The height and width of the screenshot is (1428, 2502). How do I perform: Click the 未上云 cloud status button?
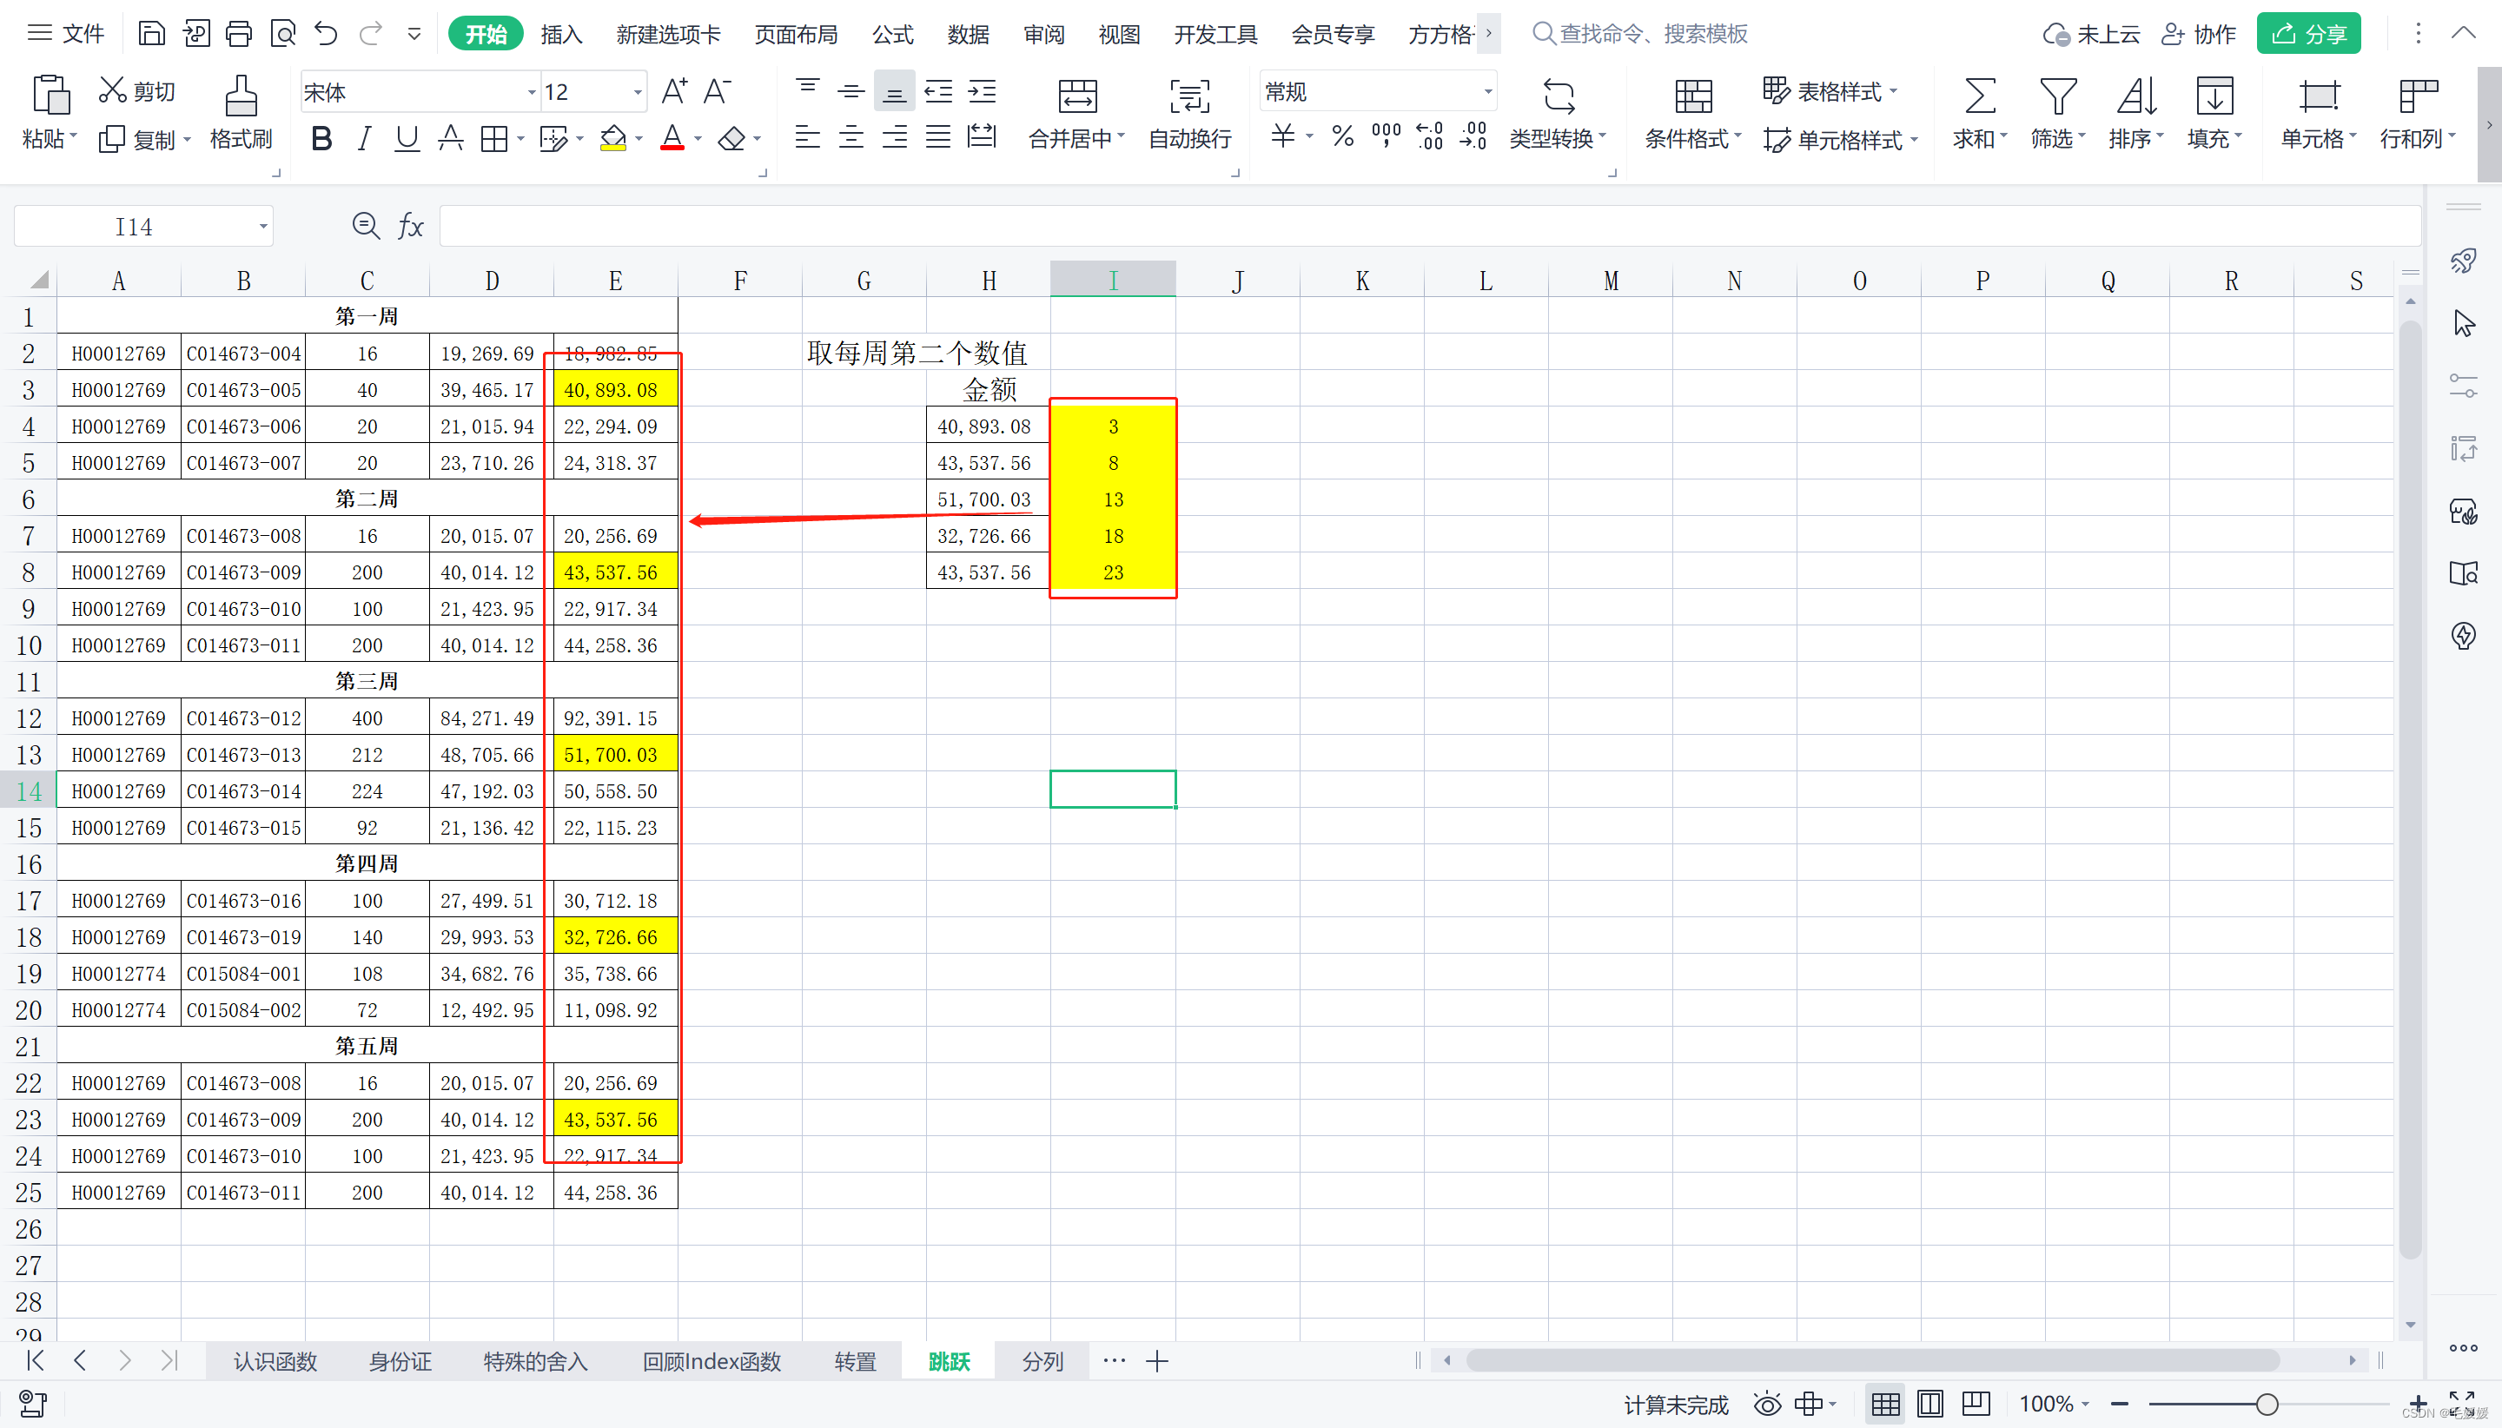tap(2091, 35)
